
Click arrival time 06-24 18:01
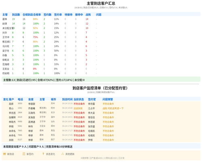click(x=67, y=117)
